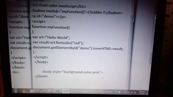Click the <p id="demo"></p> line in front window
Viewport: 173px width, 97px height.
pyautogui.click(x=49, y=17)
